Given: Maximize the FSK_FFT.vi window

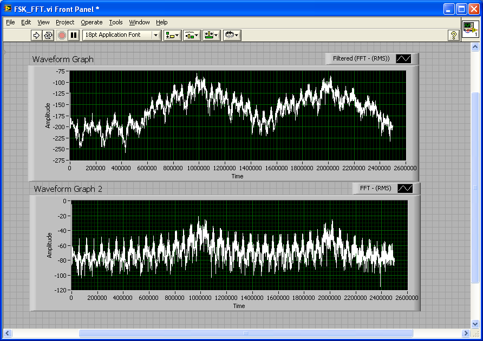Looking at the screenshot, I should (x=461, y=9).
